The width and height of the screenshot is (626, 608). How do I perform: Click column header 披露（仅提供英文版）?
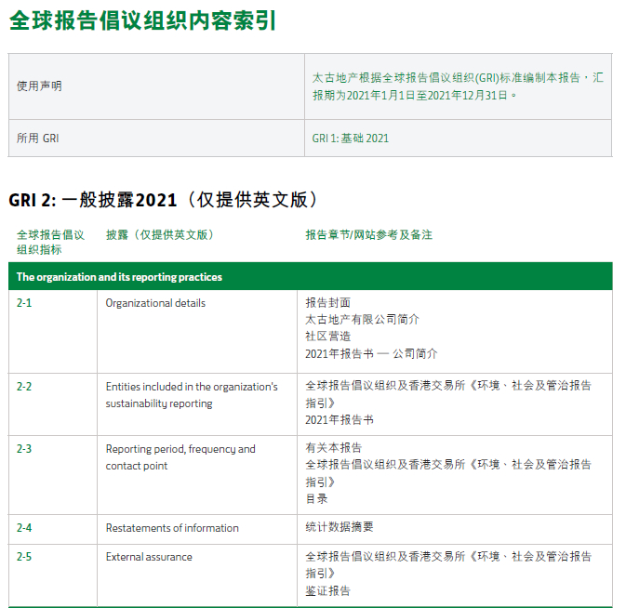[x=160, y=234]
